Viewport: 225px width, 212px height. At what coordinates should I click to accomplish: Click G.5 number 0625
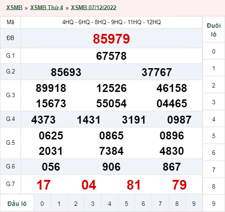tap(51, 135)
